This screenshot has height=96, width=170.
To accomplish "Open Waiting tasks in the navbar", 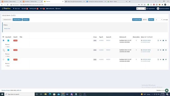I will (34, 9).
